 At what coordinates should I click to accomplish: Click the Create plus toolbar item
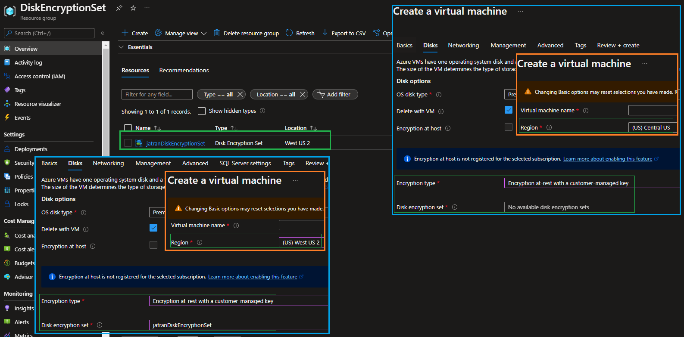(x=135, y=33)
